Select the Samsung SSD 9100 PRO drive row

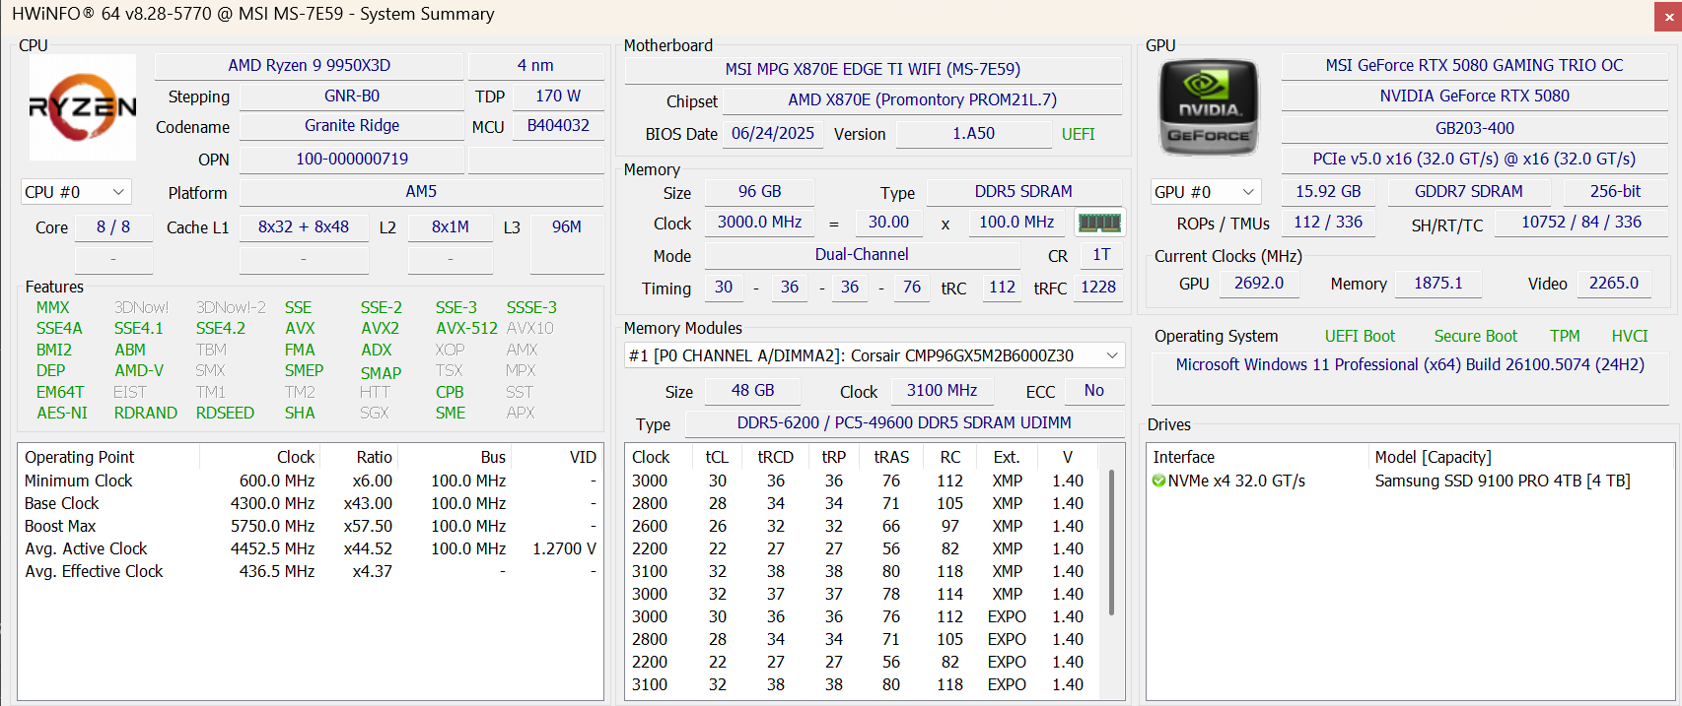(1502, 481)
